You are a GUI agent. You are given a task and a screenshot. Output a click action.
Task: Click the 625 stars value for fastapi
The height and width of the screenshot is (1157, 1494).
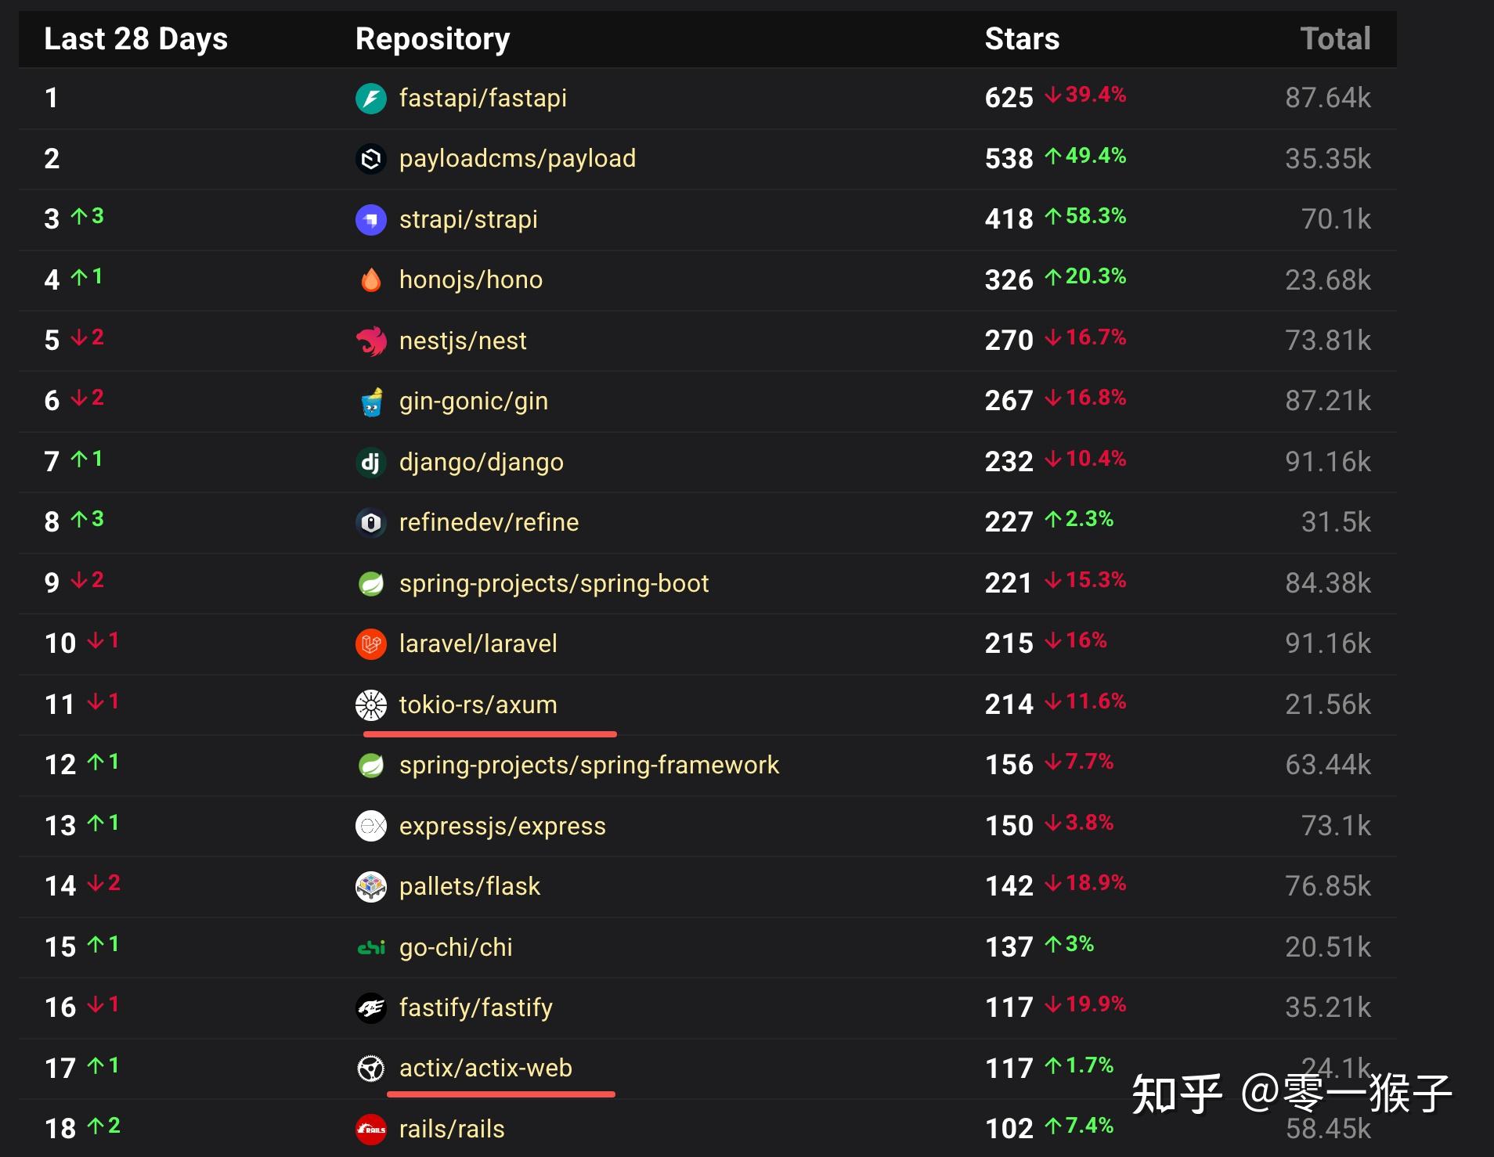tap(1009, 99)
